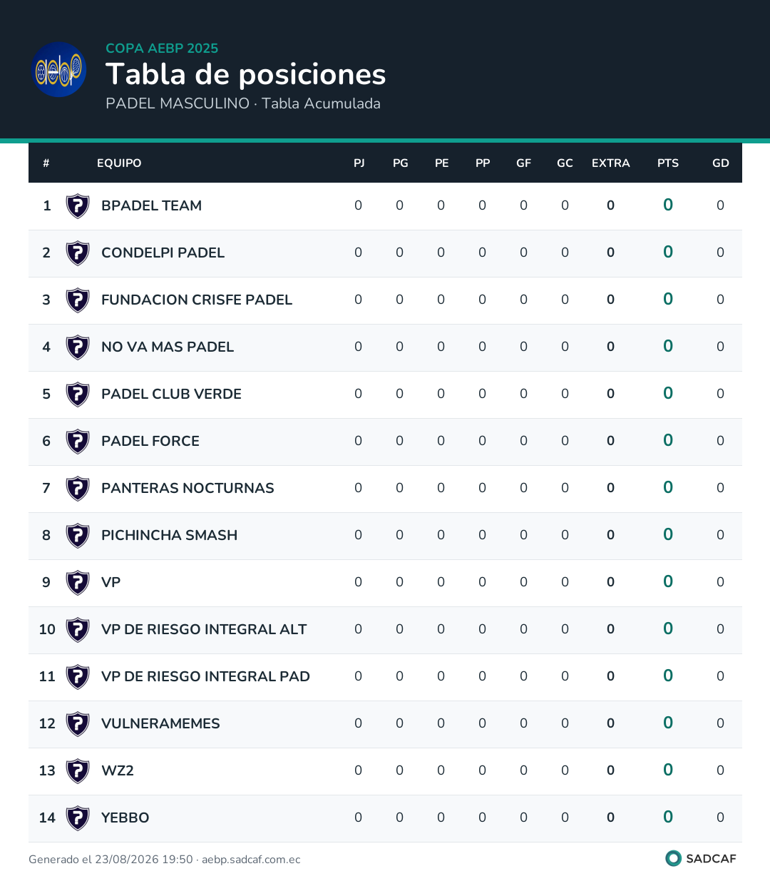Click the SADCAF logo icon in the footer
770x896 pixels.
[673, 858]
